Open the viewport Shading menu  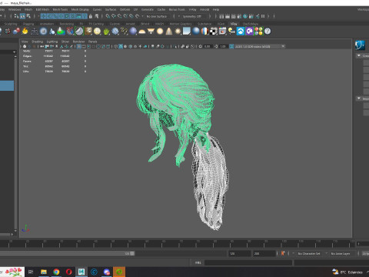coord(37,42)
